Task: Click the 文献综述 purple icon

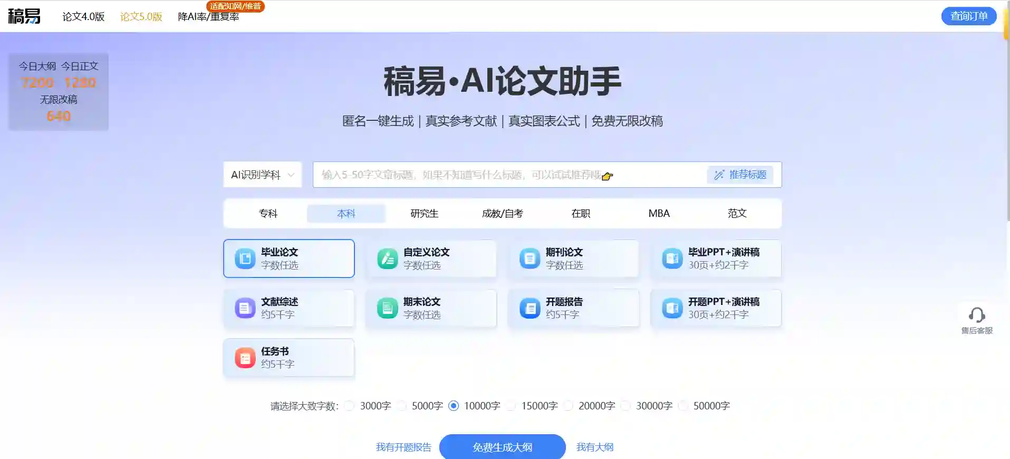Action: pyautogui.click(x=245, y=308)
